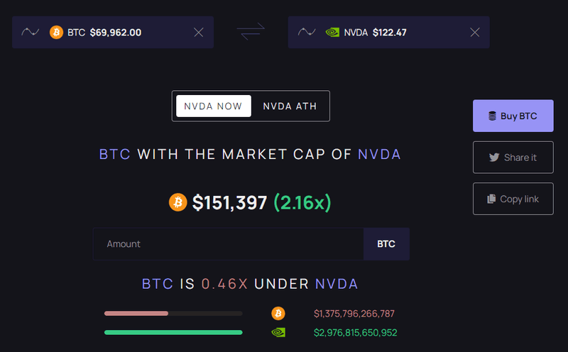The width and height of the screenshot is (568, 352).
Task: Swap BTC and NVDA with arrows icon
Action: coord(251,32)
